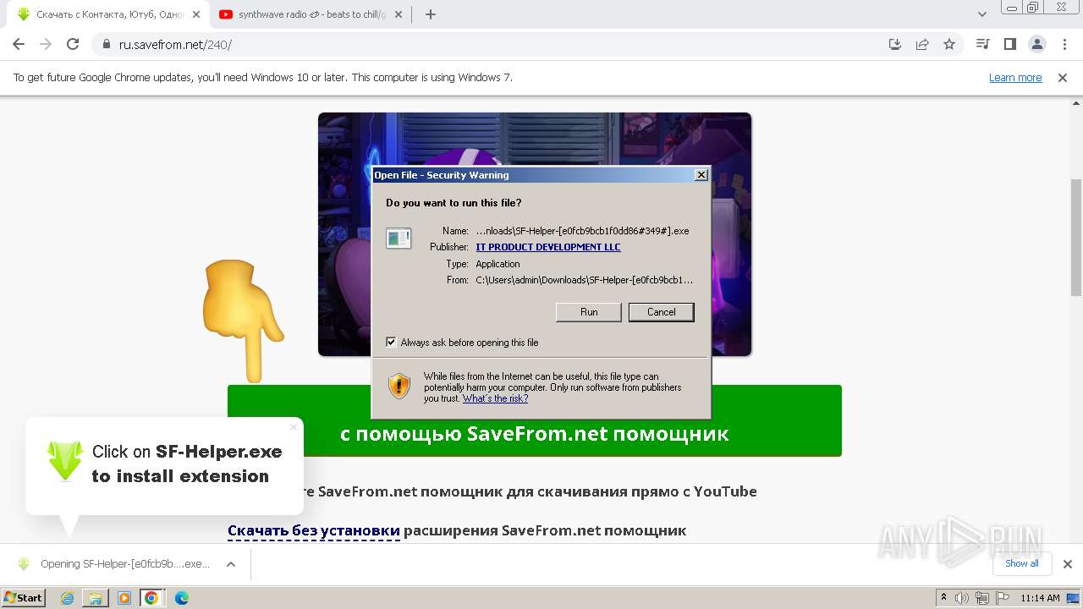
Task: Open Learn more link in update infobar
Action: [x=1015, y=77]
